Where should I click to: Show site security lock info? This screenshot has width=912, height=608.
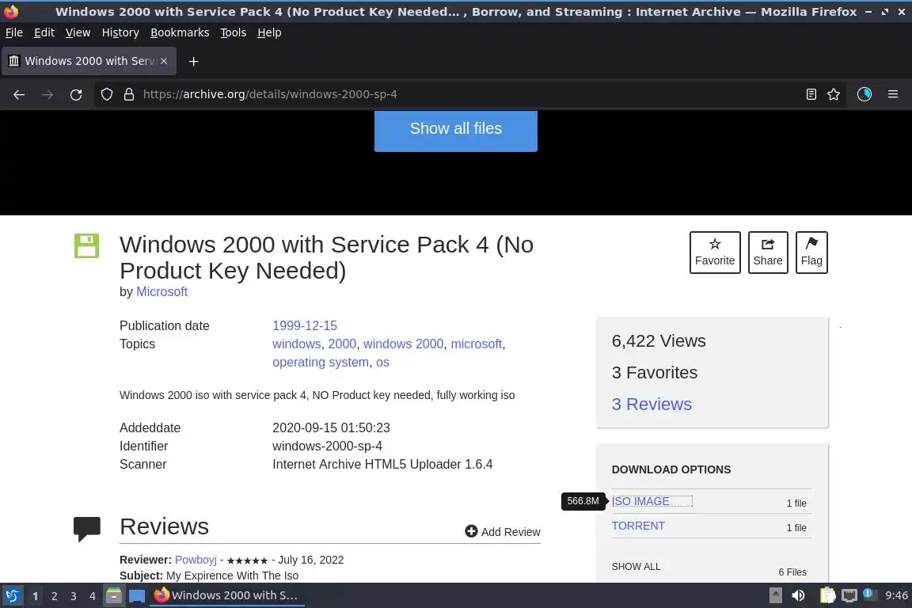(129, 94)
